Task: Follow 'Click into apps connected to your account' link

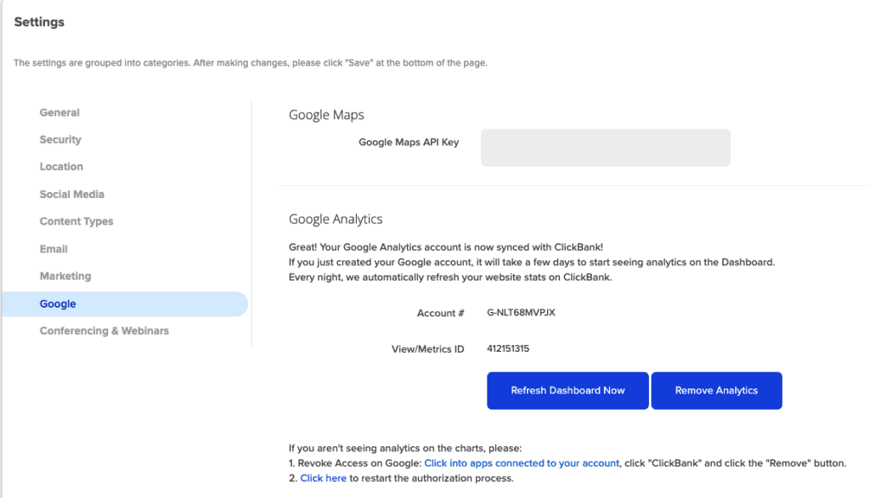Action: point(522,463)
